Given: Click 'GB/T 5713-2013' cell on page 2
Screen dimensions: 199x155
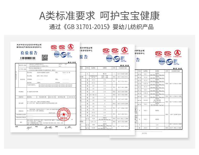Looking at the screenshot, I should [x=123, y=81].
